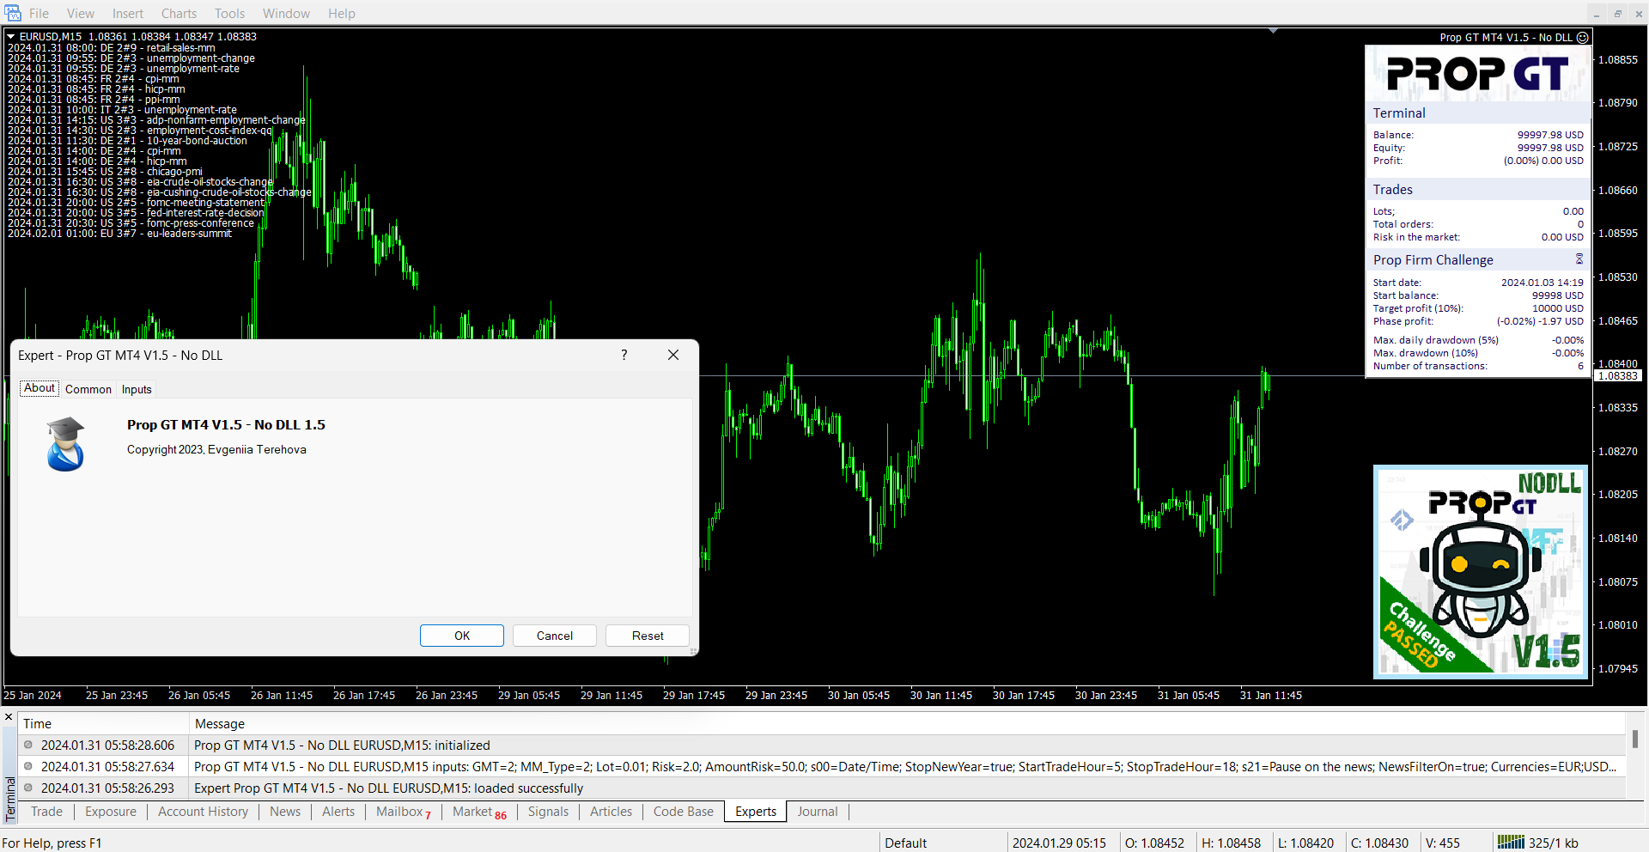Image resolution: width=1649 pixels, height=852 pixels.
Task: Click the chart shift triangle marker at top
Action: click(x=1273, y=31)
